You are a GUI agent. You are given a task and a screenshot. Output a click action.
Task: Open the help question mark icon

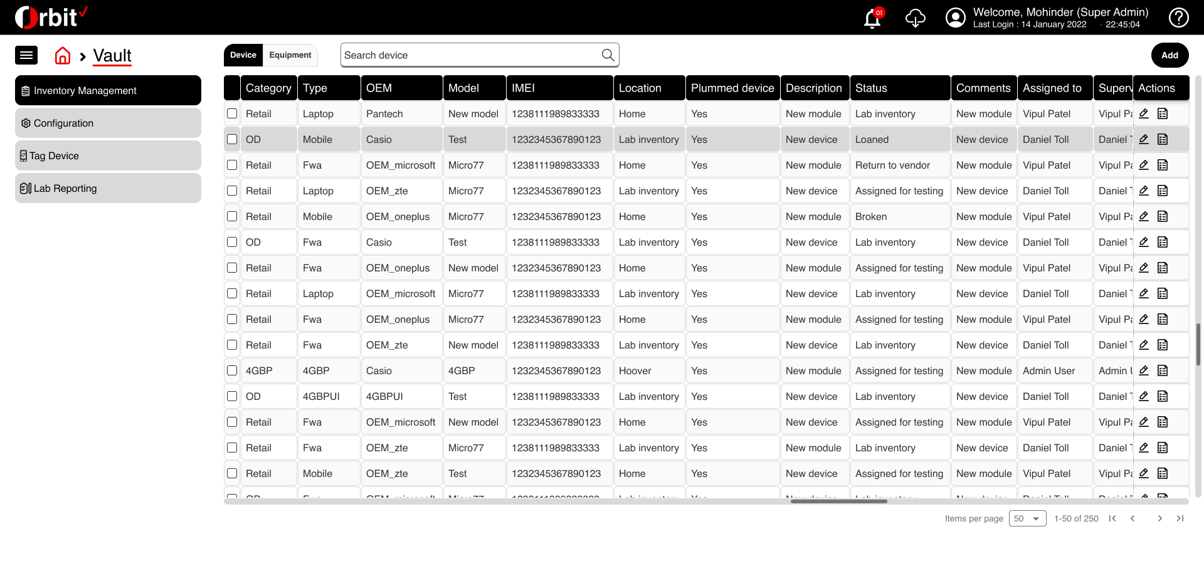pos(1178,18)
